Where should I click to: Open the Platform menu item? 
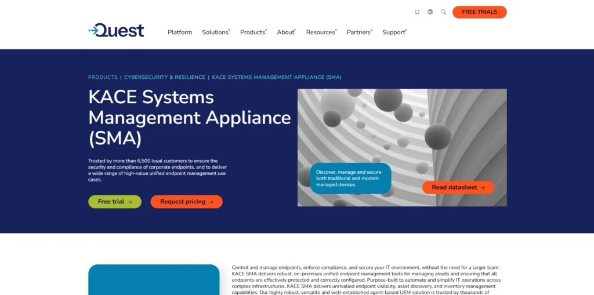click(180, 32)
